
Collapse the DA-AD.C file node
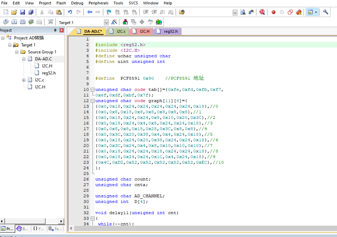tap(24, 59)
